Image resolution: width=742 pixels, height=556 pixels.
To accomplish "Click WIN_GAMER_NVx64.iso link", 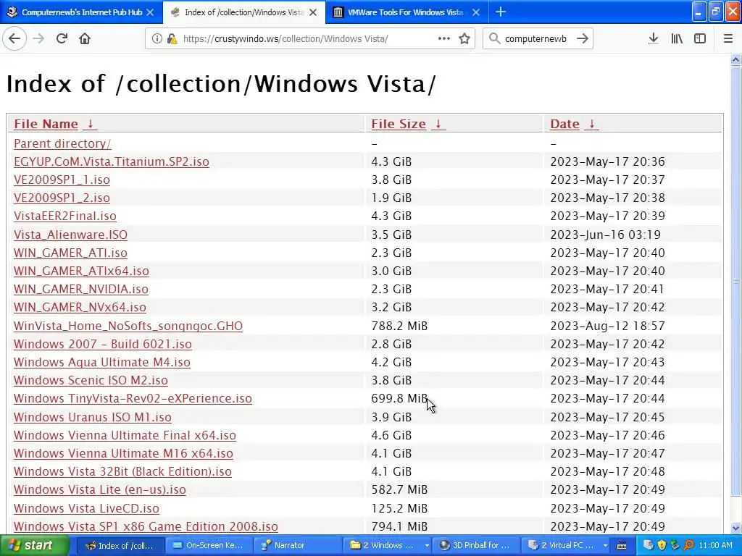I will click(80, 307).
